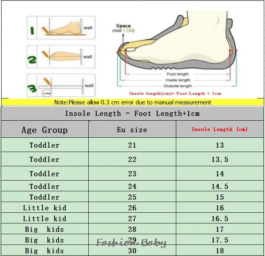This screenshot has height=256, width=265.
Task: Click the yellow 0.3 cm error note
Action: pyautogui.click(x=132, y=102)
